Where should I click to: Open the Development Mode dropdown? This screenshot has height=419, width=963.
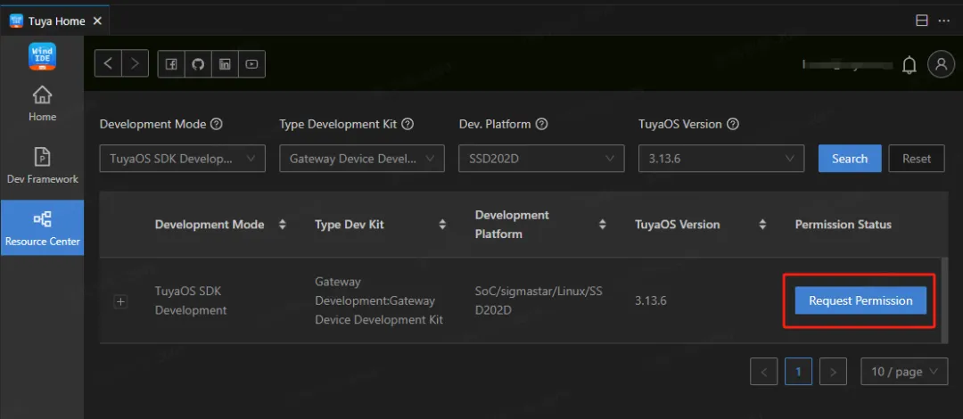click(183, 159)
